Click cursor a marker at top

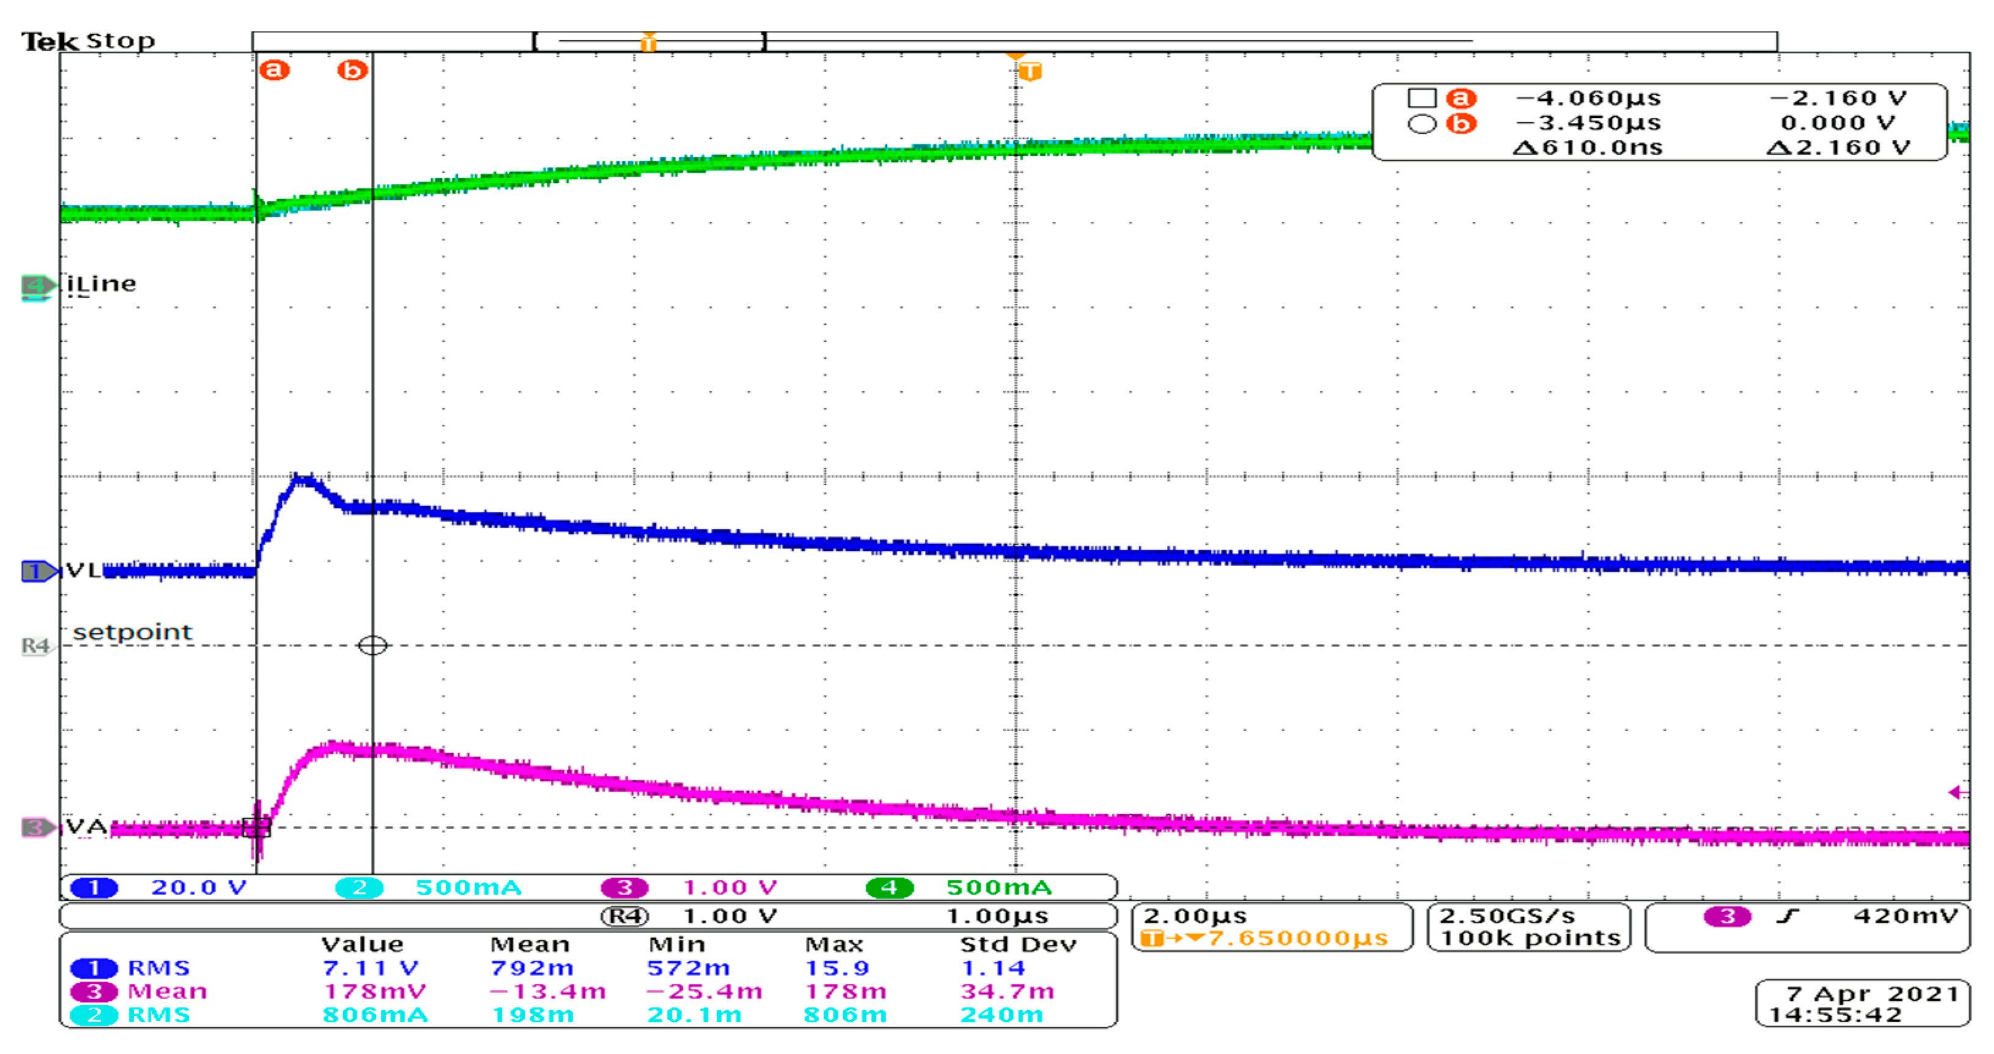[x=274, y=70]
